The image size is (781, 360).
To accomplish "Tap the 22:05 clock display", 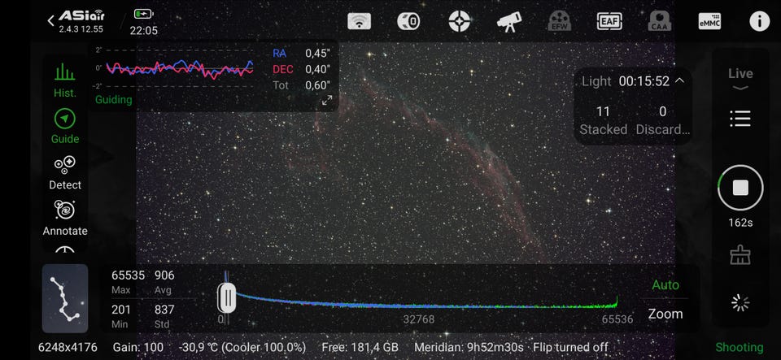I will (x=143, y=30).
